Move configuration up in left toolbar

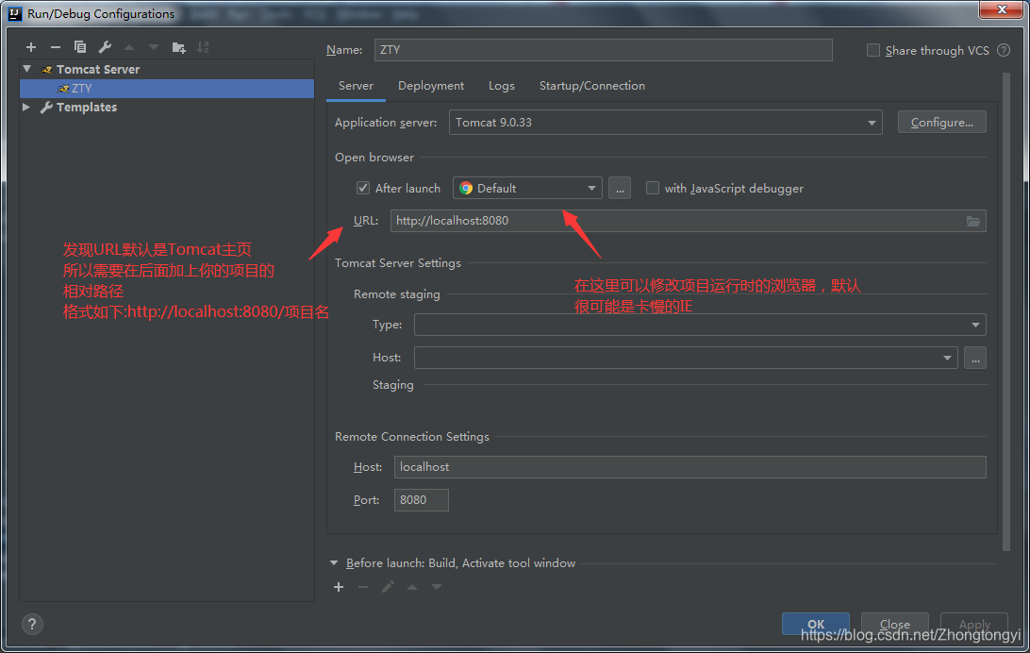pos(129,47)
